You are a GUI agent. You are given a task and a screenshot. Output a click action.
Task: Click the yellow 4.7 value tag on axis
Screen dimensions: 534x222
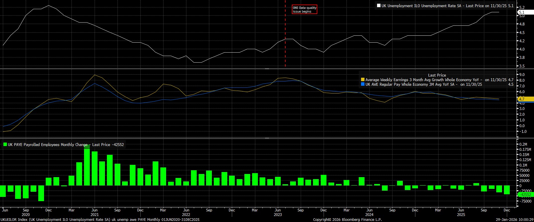[525, 99]
